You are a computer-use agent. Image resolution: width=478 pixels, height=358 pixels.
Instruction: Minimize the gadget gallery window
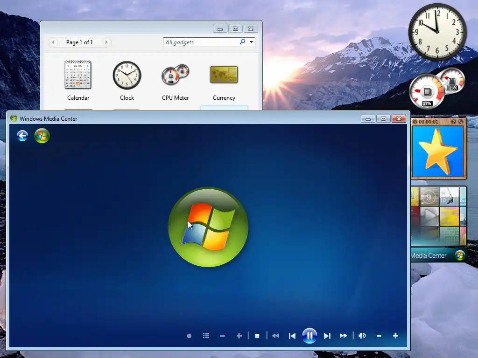pyautogui.click(x=220, y=28)
